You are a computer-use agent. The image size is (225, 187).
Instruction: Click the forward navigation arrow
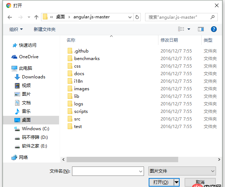[21, 17]
